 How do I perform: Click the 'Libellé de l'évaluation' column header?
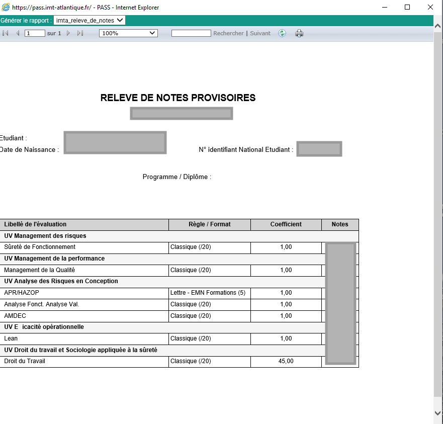[x=84, y=224]
